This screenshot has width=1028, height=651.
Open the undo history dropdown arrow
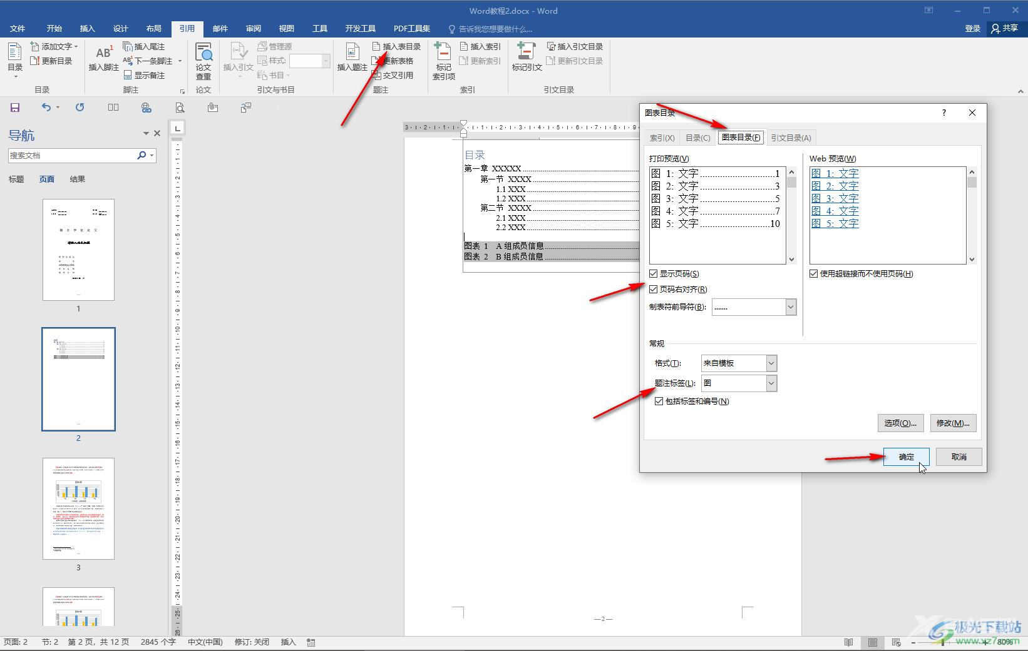[58, 108]
